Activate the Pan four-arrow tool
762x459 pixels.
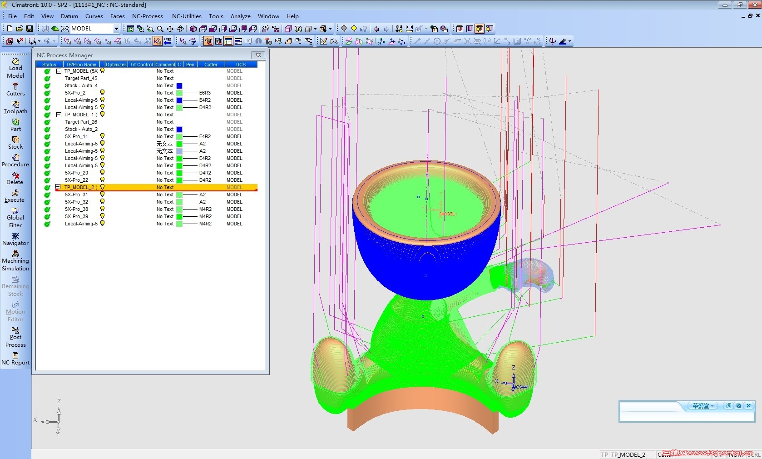pos(170,29)
